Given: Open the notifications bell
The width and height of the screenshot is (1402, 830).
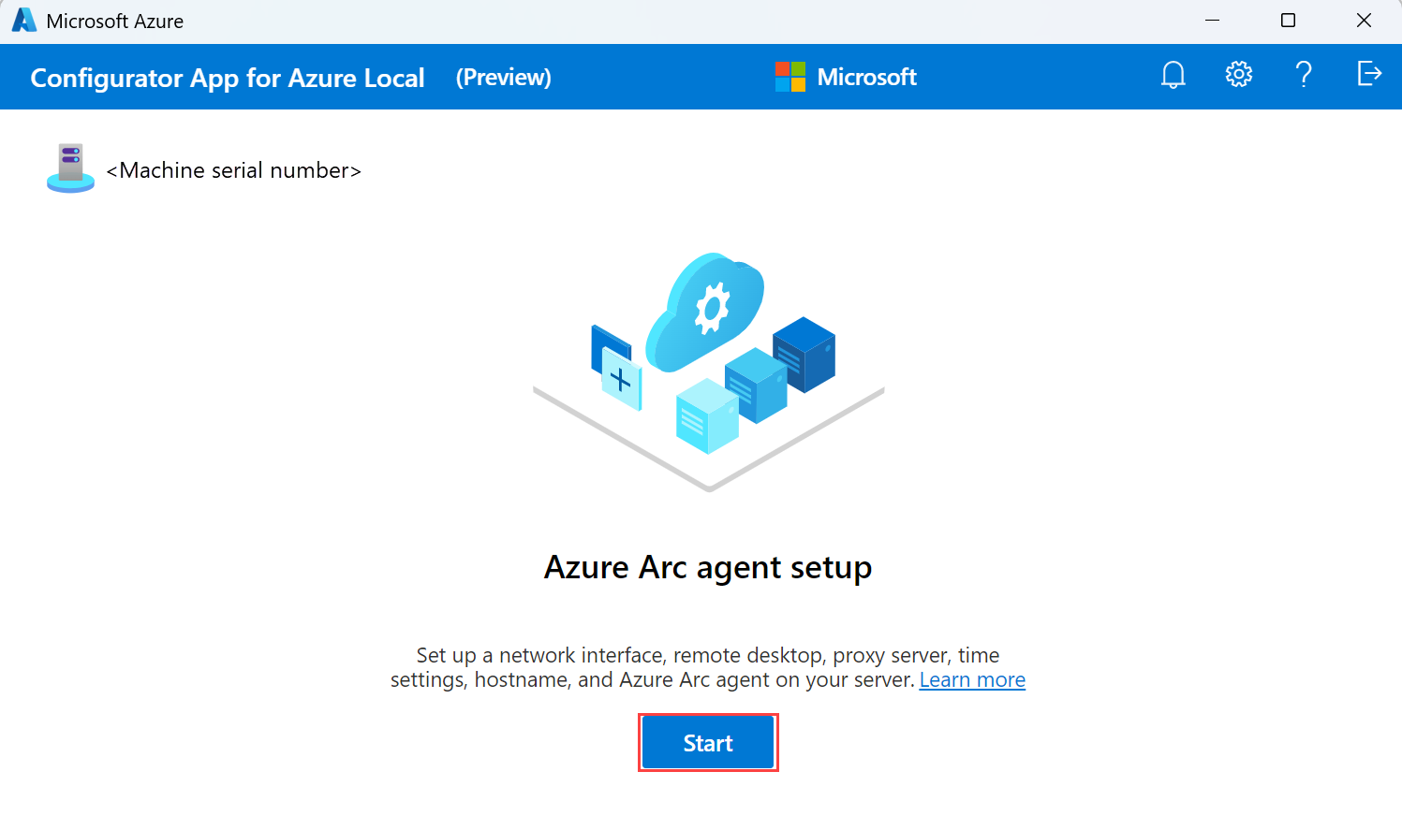Looking at the screenshot, I should click(x=1173, y=75).
